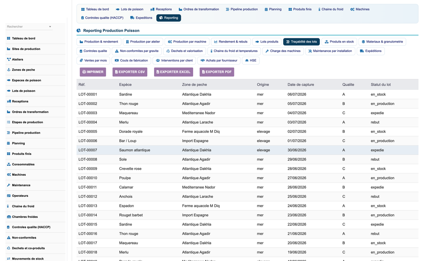Select Achats par fournisseur report
Screen dimensions: 423x261
(219, 60)
